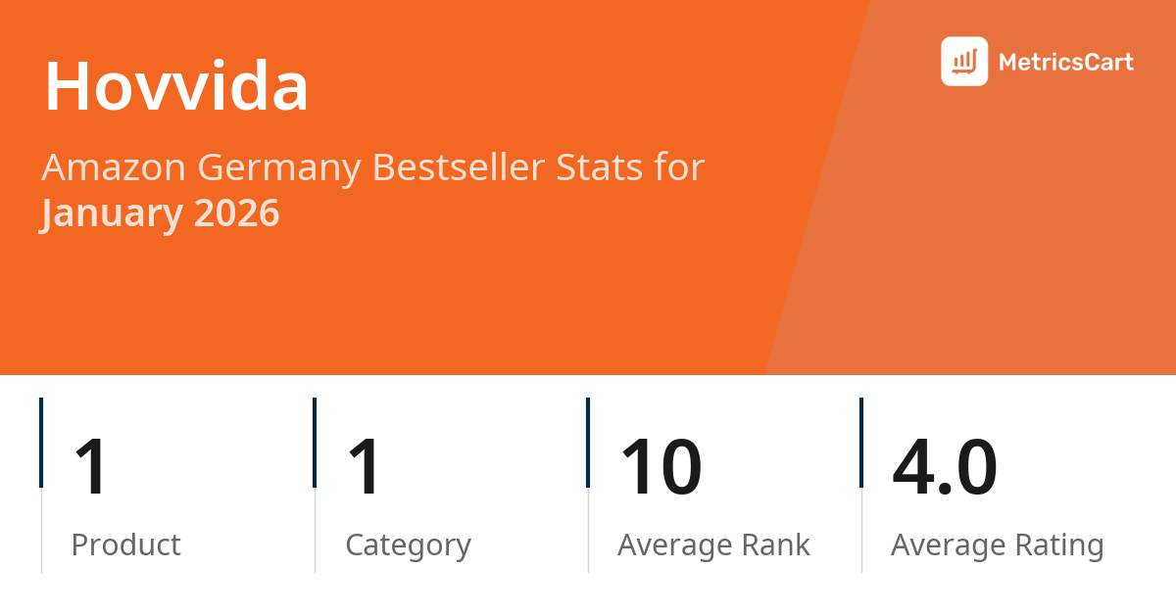Click the Average Rank value 10

[661, 468]
